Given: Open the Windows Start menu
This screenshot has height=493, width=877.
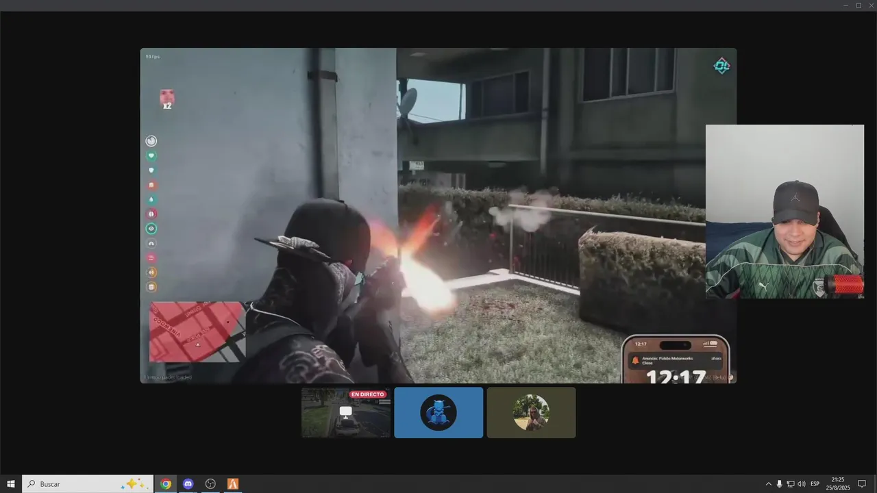Looking at the screenshot, I should [x=11, y=484].
